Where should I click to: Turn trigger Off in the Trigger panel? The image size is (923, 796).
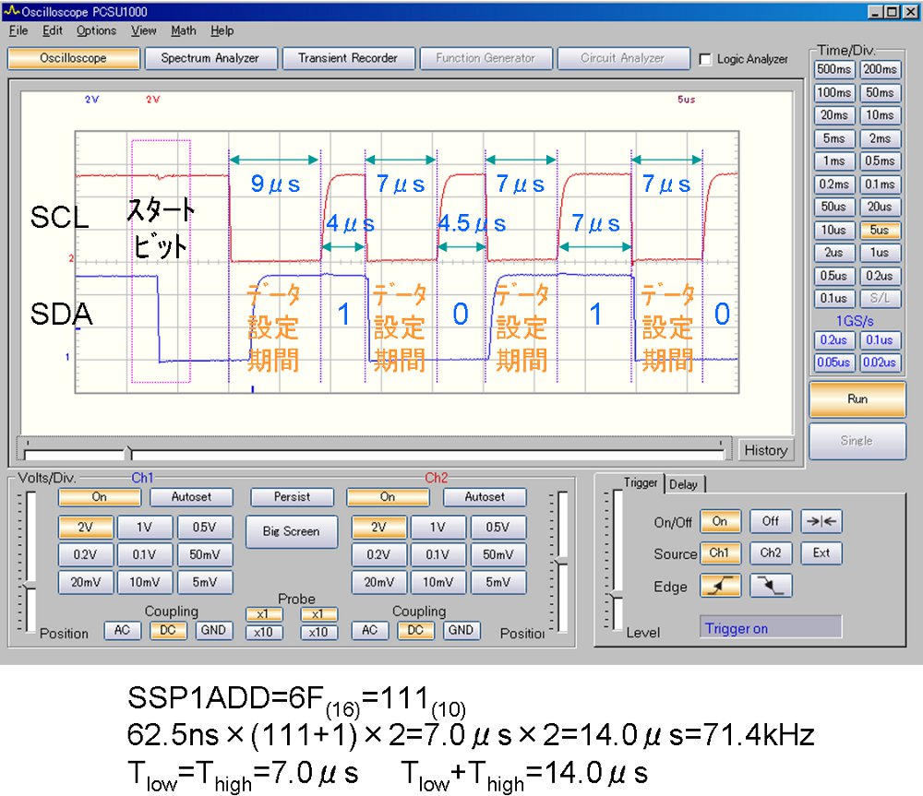(x=771, y=521)
